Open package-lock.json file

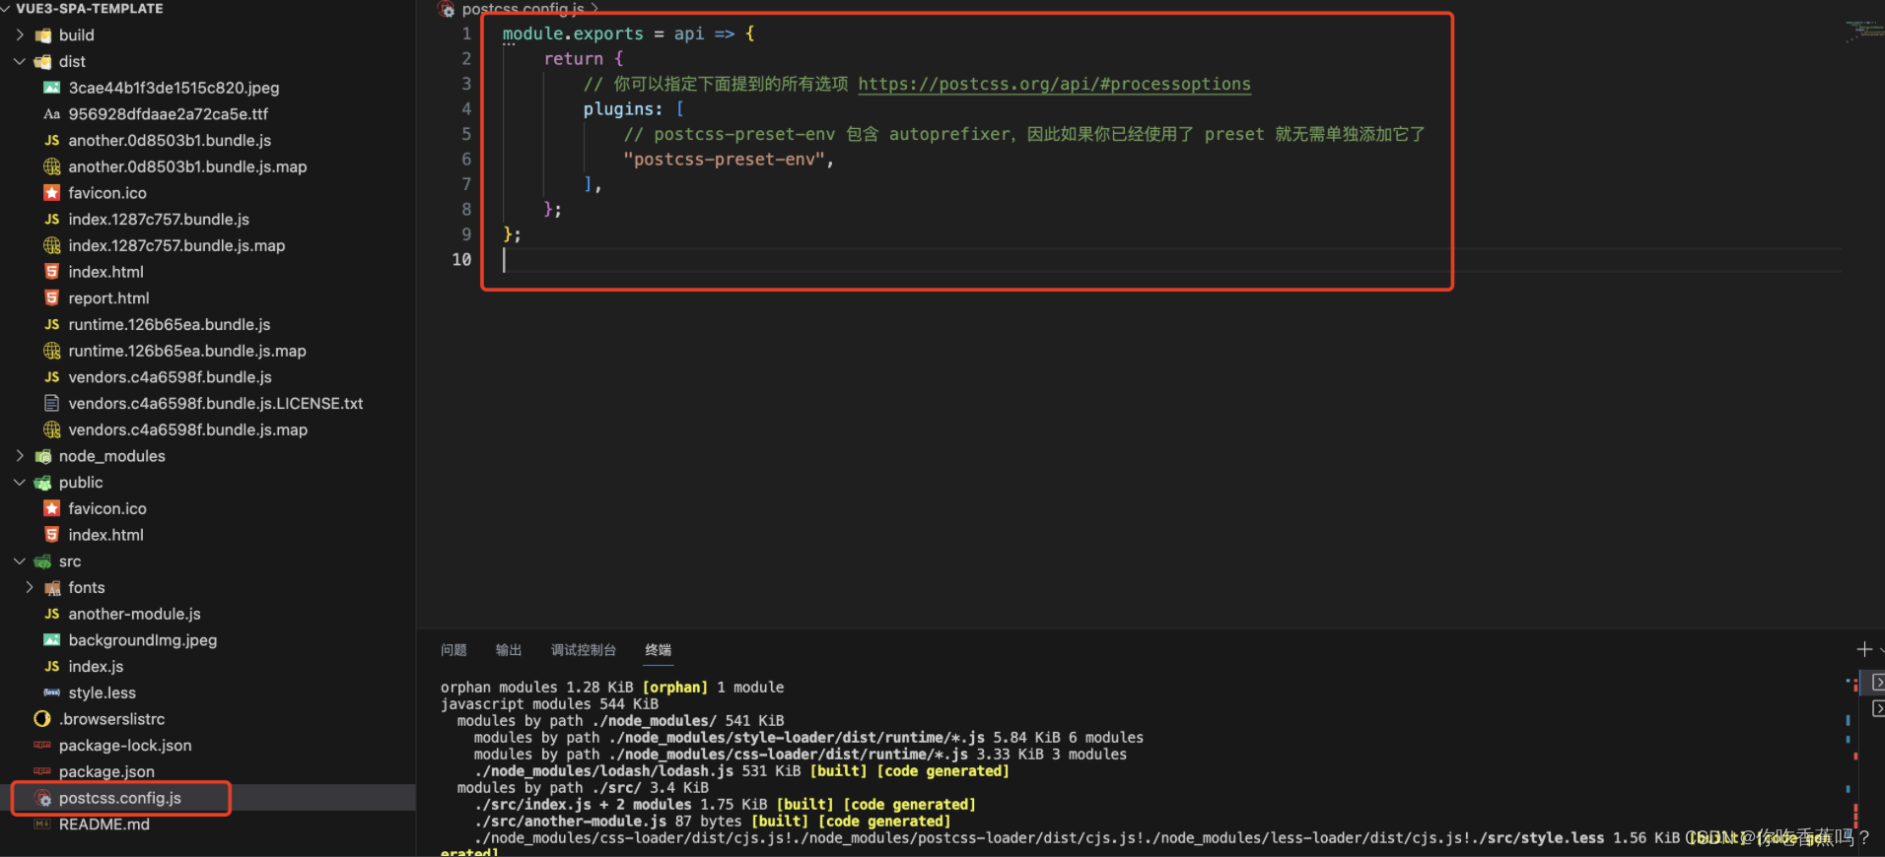coord(125,746)
